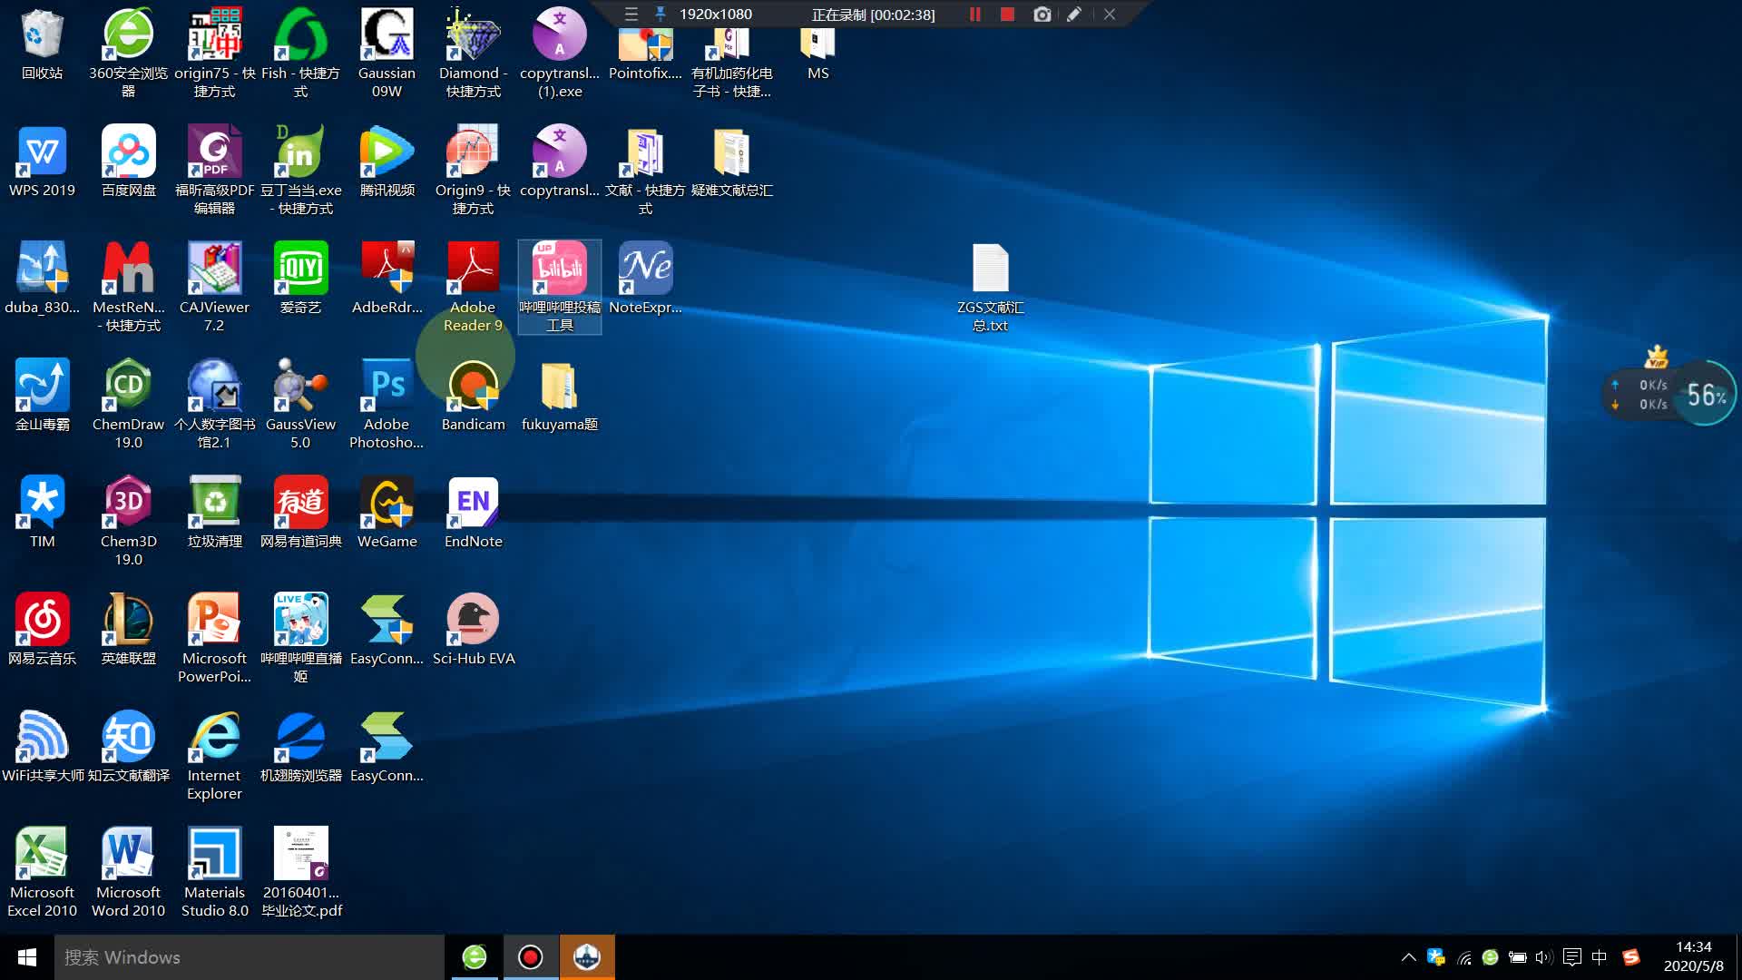The height and width of the screenshot is (980, 1742).
Task: Open the recording bar menu icon
Action: 631,15
